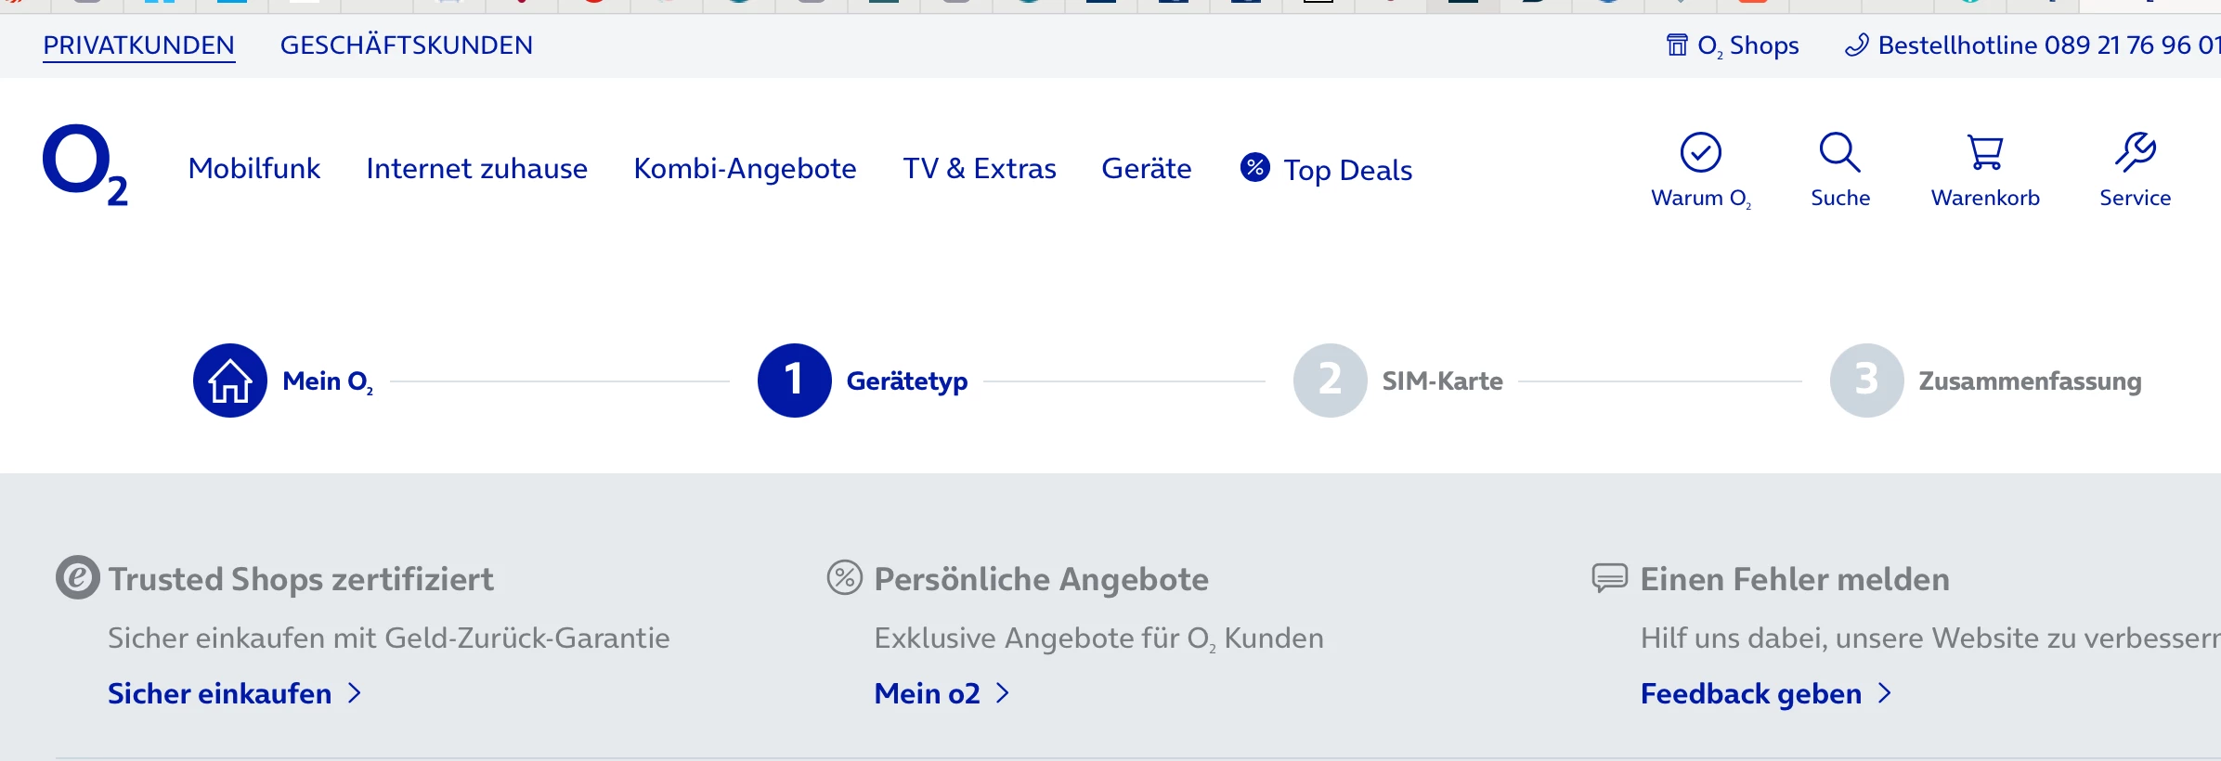Select step 2 SIM-Karte
The image size is (2221, 761).
1330,380
